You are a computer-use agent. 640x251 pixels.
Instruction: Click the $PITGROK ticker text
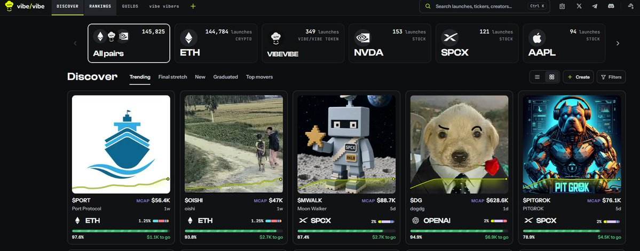tap(537, 200)
